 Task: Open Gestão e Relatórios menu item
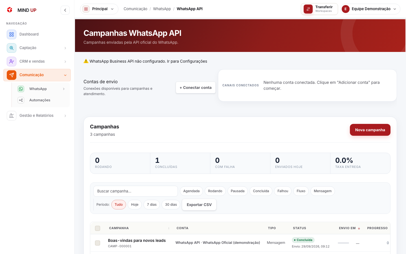tap(37, 116)
